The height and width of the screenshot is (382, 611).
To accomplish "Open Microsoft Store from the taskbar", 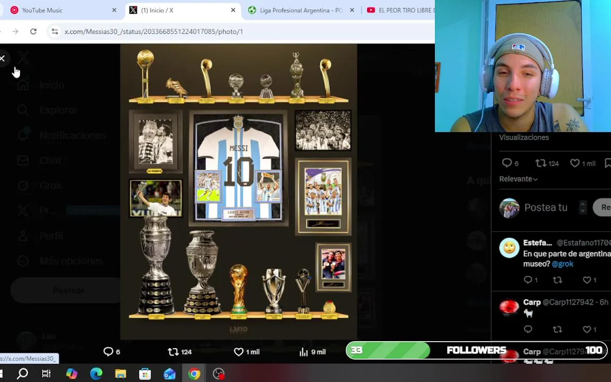I will 145,374.
